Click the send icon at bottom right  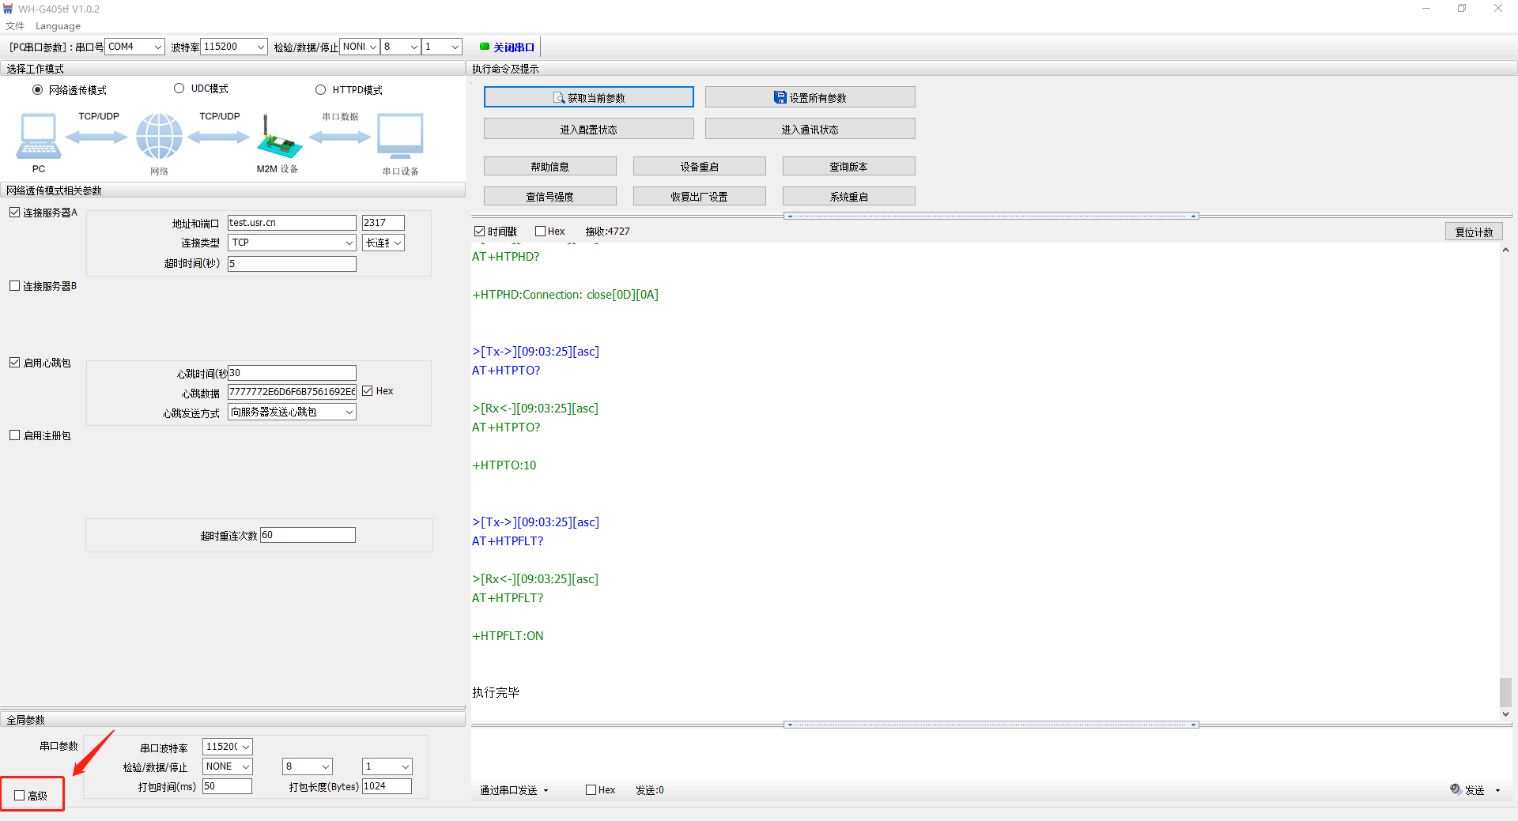pos(1456,789)
